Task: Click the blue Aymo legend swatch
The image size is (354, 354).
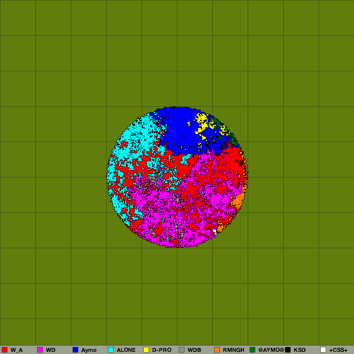Action: (75, 350)
